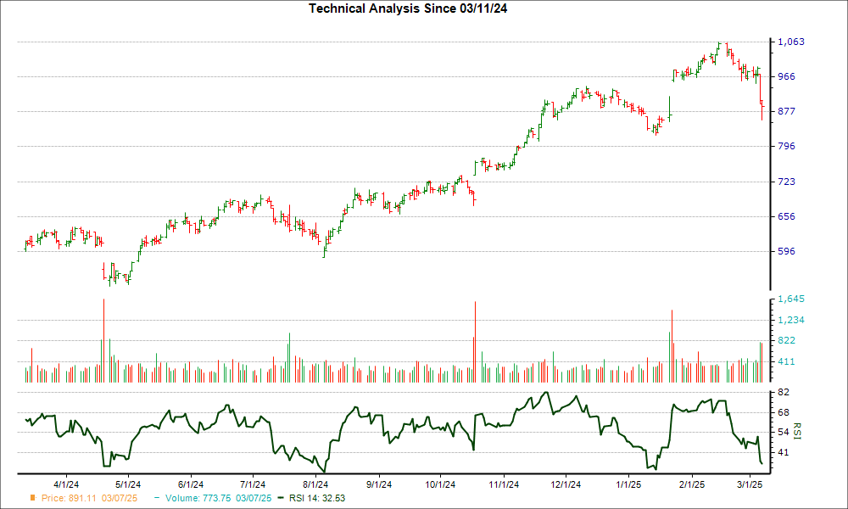Click the 41 RSI axis label
Viewport: 848px width, 509px height.
point(784,453)
